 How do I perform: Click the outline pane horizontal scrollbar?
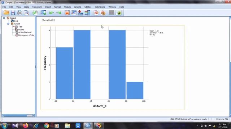click(x=18, y=115)
